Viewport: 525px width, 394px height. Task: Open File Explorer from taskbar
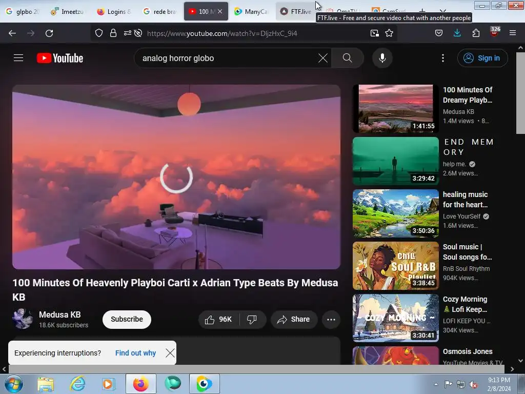[x=46, y=384]
